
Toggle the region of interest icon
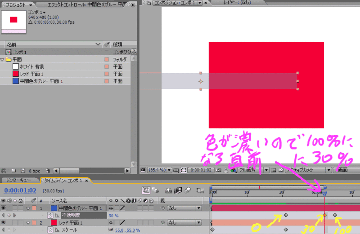point(274,170)
